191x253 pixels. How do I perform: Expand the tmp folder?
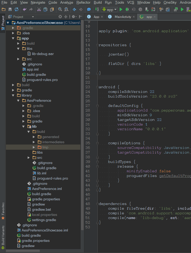[34, 147]
